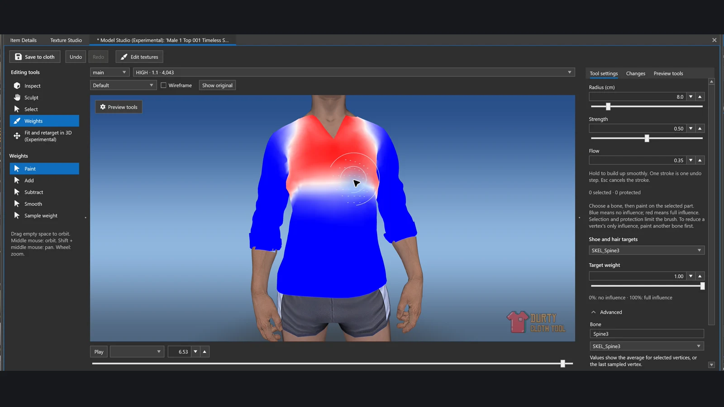
Task: Open the animation dropdown beside Play
Action: point(137,351)
